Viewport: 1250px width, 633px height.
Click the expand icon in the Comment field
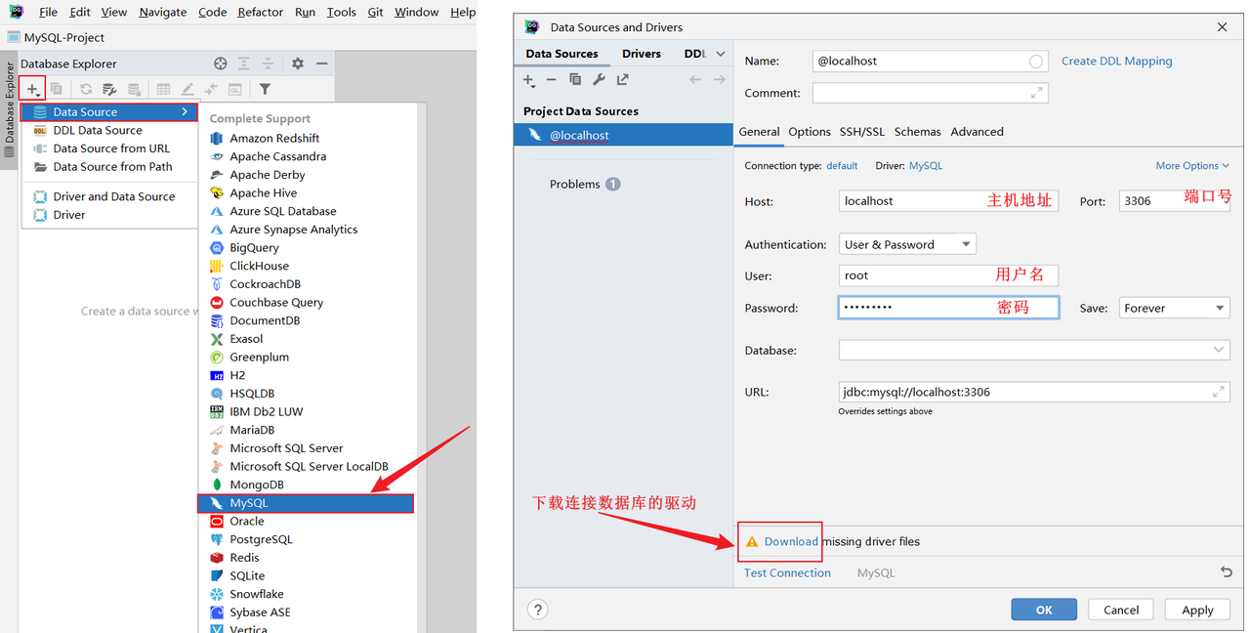[x=1036, y=93]
